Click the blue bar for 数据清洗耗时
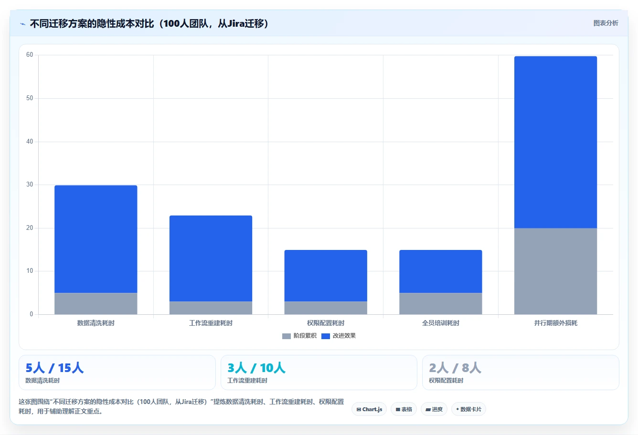Viewport: 638px width, 435px height. (x=96, y=239)
